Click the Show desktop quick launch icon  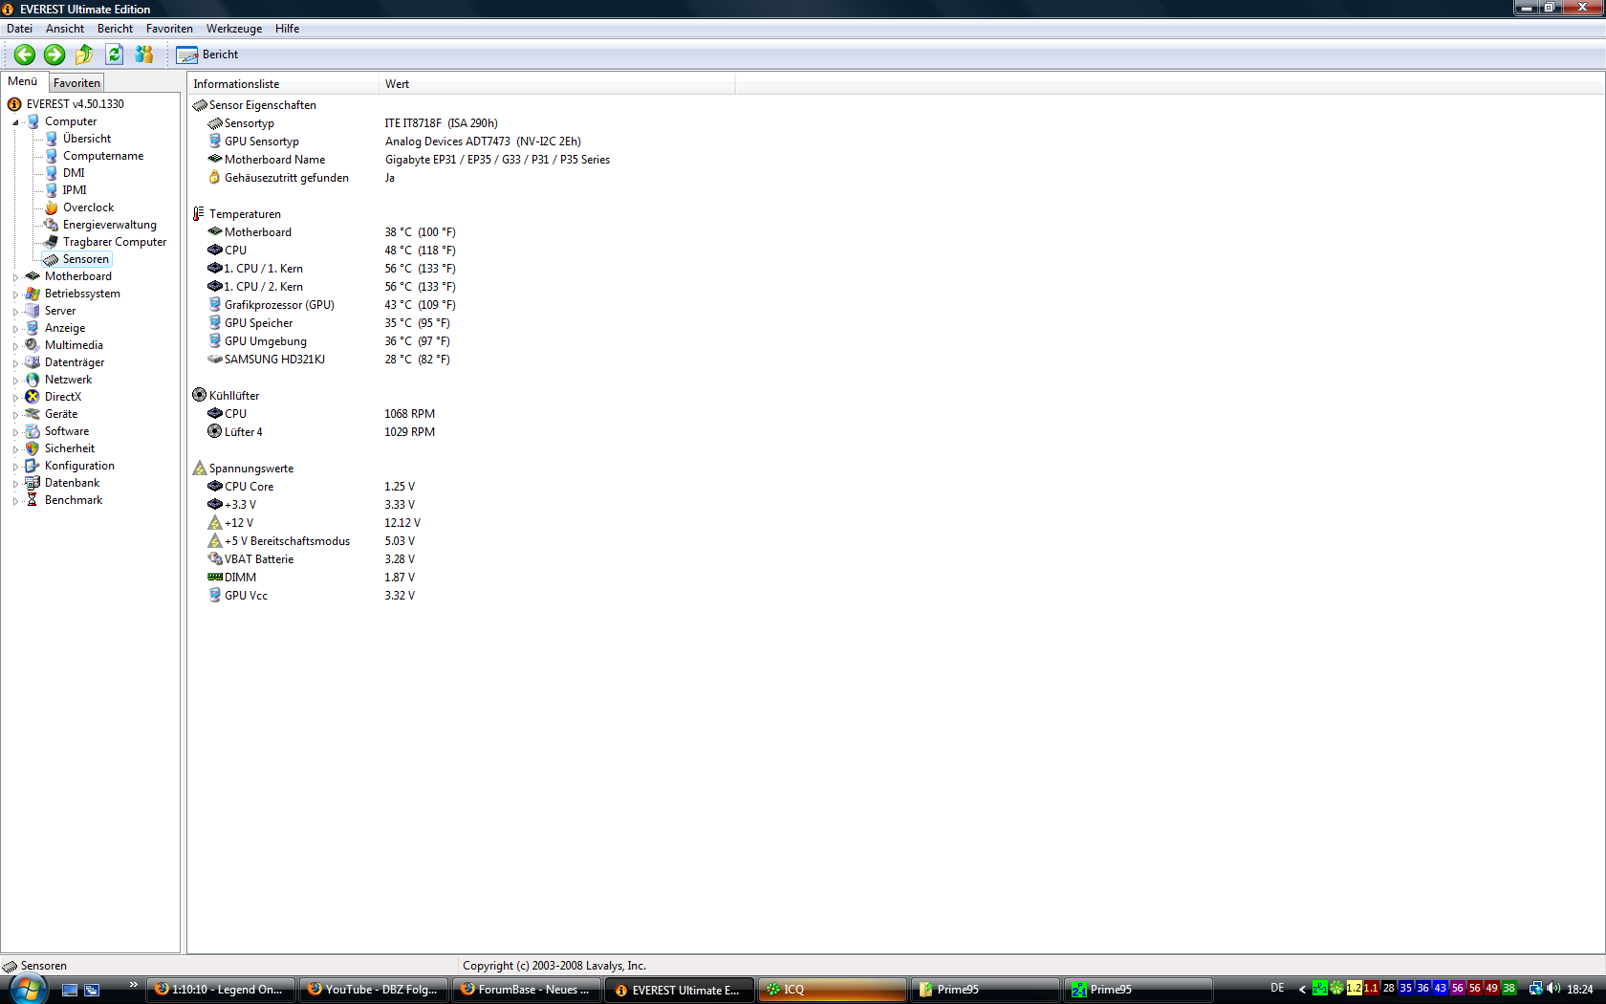[70, 990]
